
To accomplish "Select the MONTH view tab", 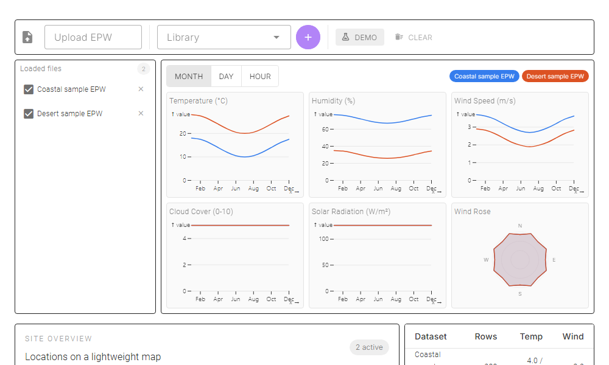I will point(189,77).
